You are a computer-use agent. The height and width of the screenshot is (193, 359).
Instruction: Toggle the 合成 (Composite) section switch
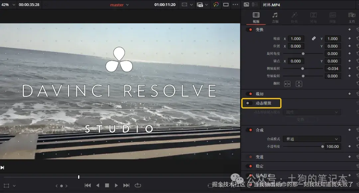tap(249, 130)
